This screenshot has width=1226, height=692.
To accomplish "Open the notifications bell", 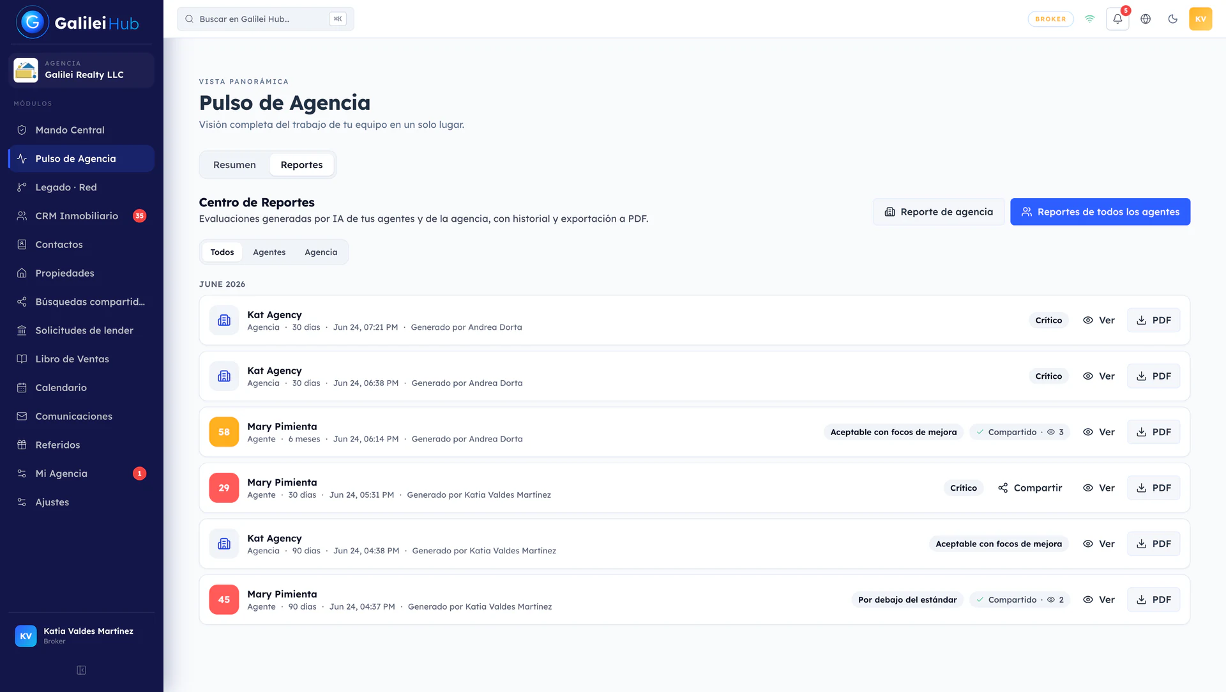I will pos(1117,19).
